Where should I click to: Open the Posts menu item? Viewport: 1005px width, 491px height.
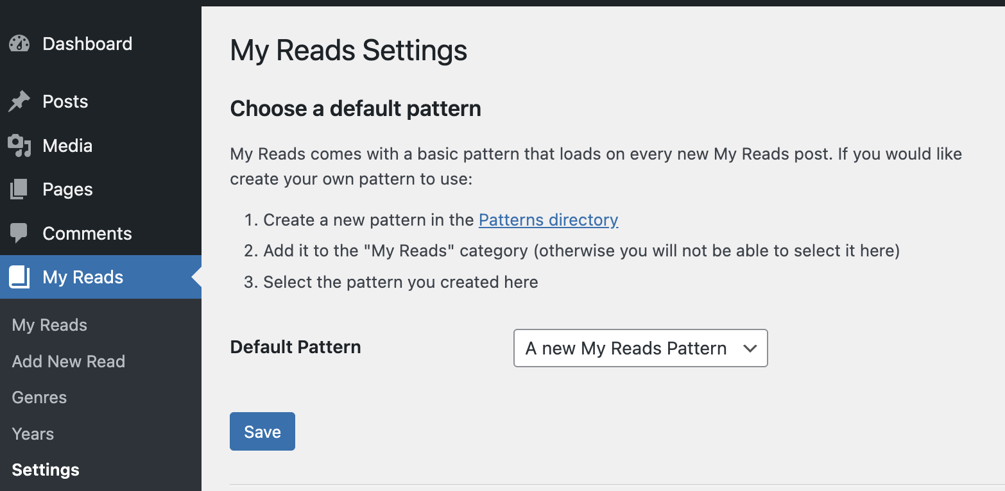click(x=65, y=101)
